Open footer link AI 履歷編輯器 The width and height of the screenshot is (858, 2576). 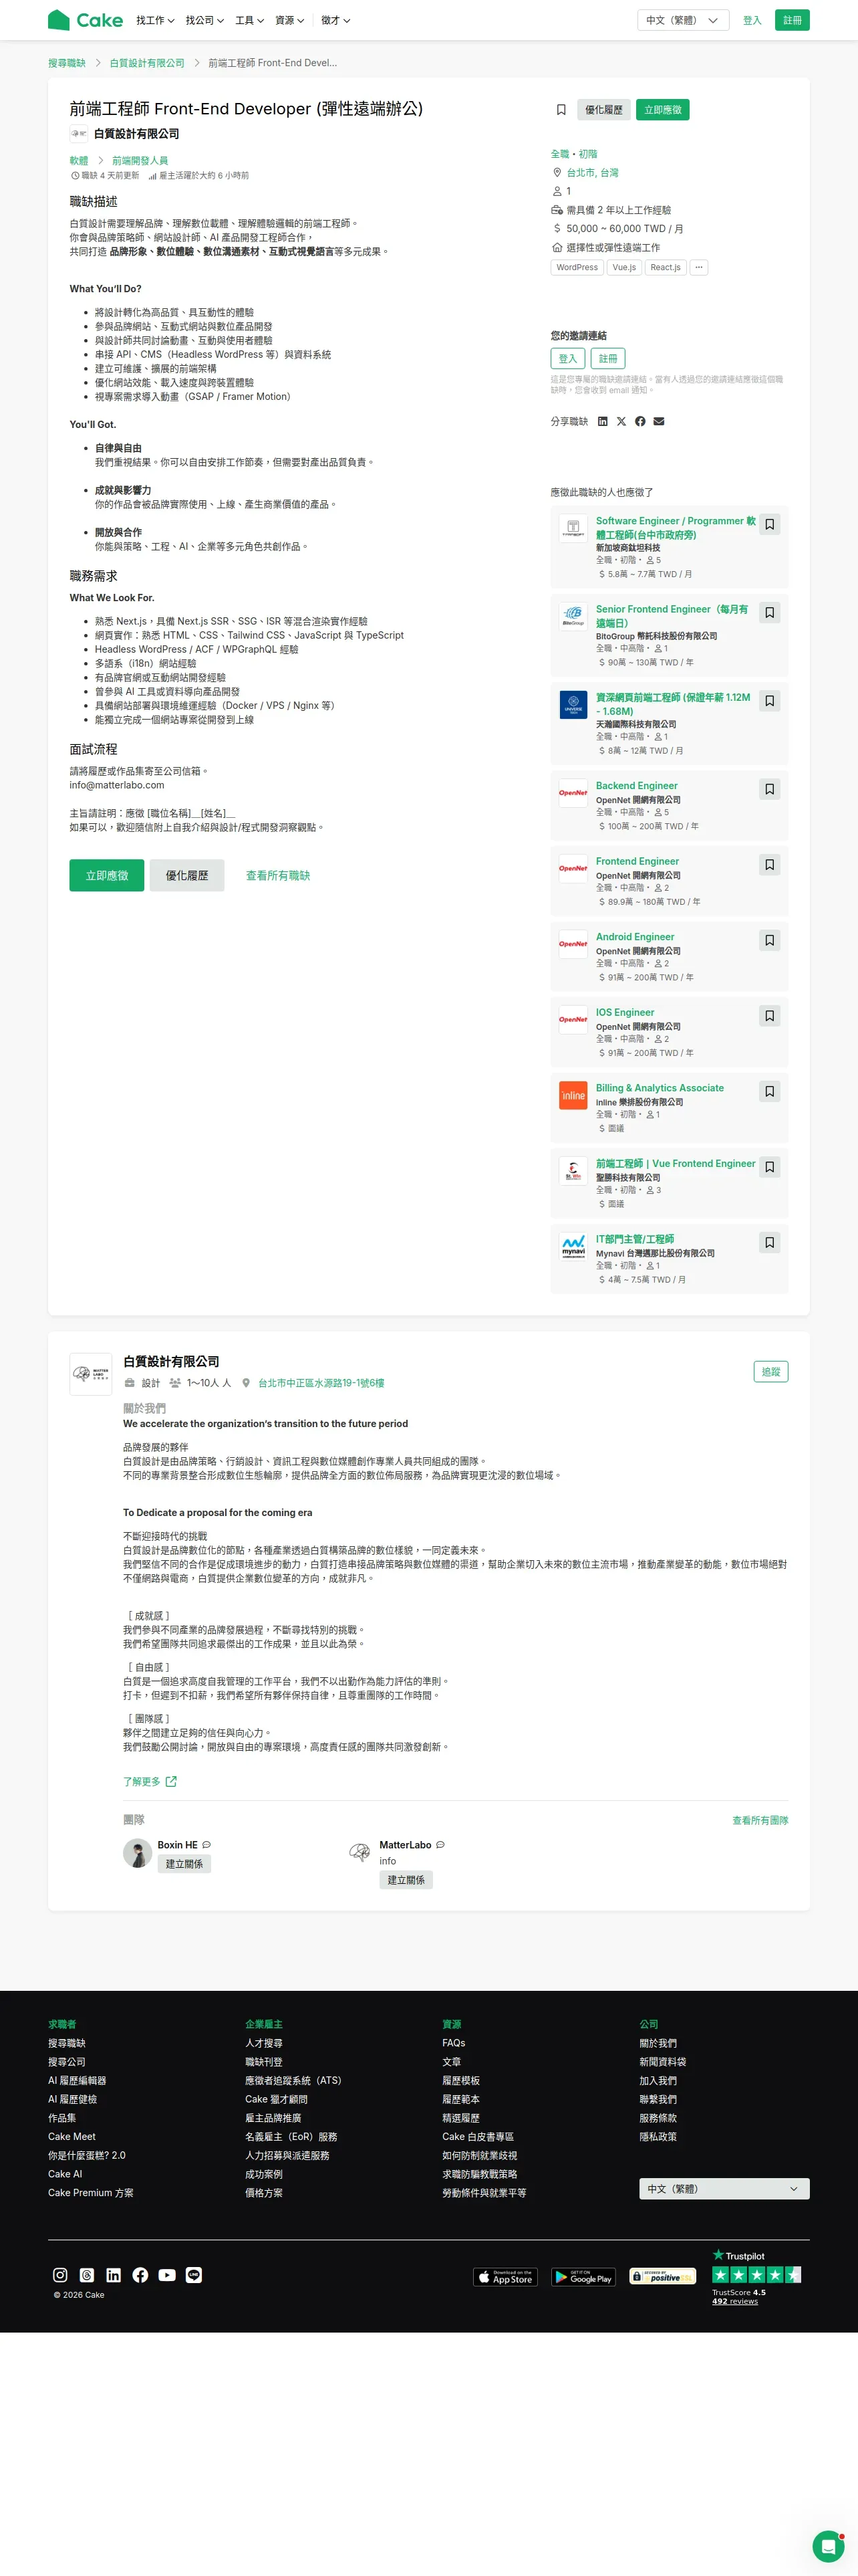pyautogui.click(x=77, y=2080)
